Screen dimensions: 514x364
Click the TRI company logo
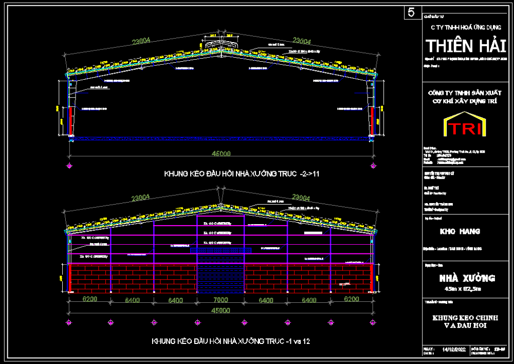pyautogui.click(x=465, y=124)
